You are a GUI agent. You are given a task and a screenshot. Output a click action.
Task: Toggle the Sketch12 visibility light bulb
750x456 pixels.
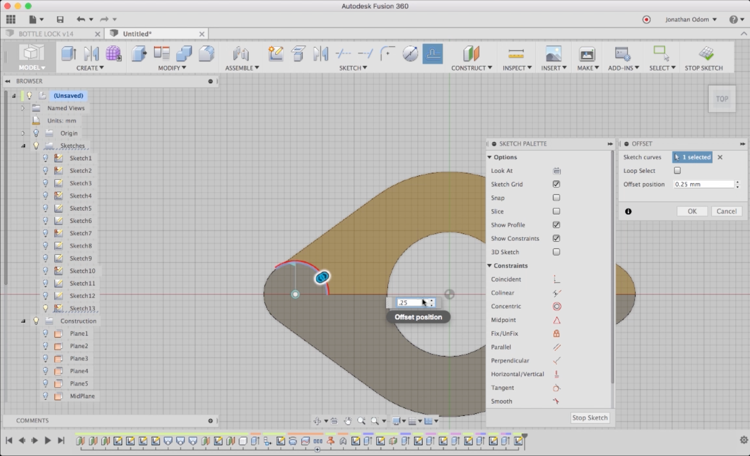tap(46, 296)
